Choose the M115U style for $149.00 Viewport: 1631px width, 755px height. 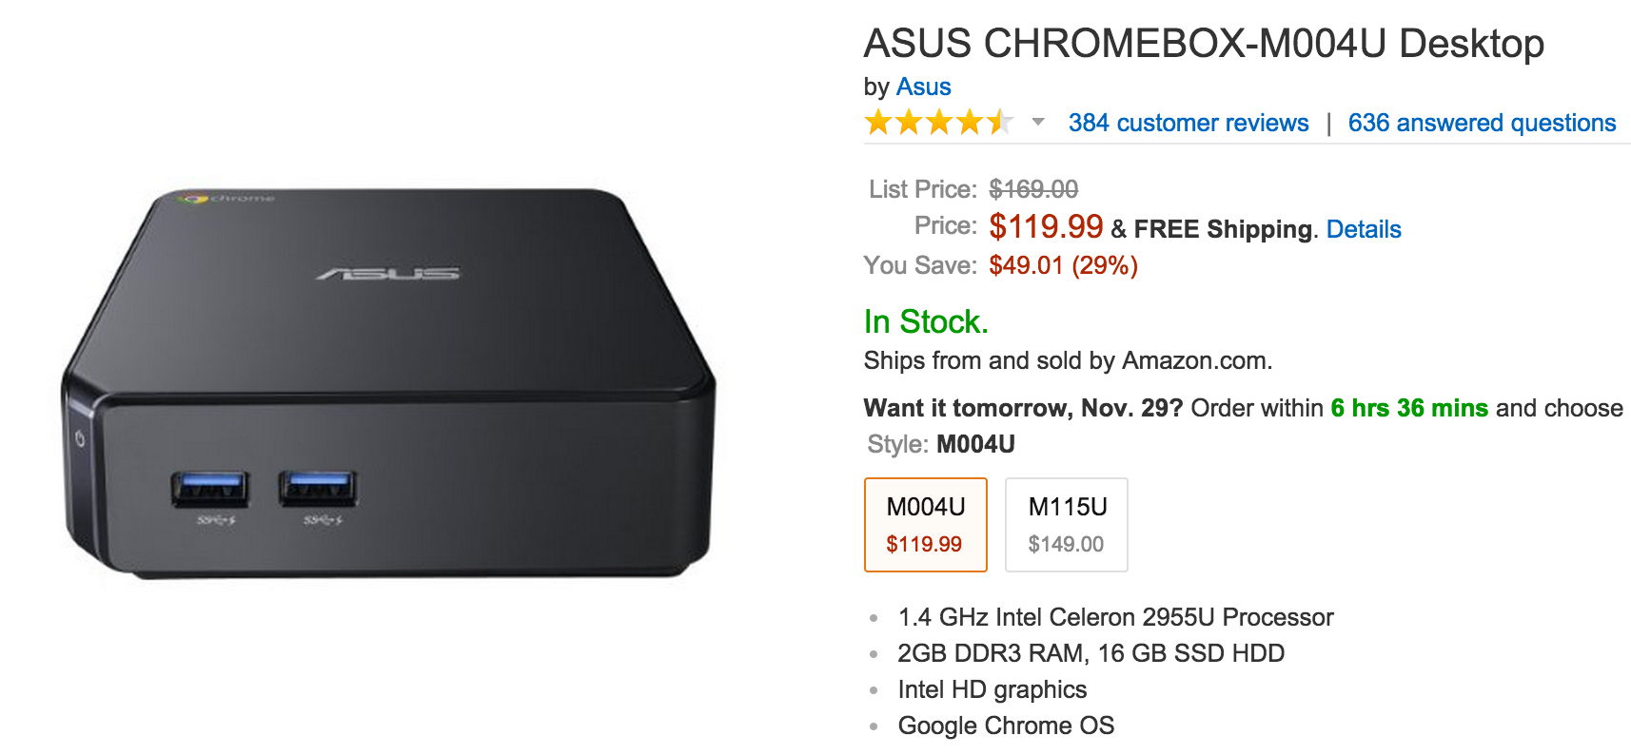pos(1066,525)
